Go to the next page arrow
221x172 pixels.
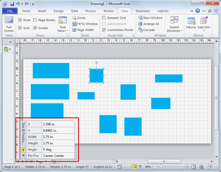pos(27,161)
